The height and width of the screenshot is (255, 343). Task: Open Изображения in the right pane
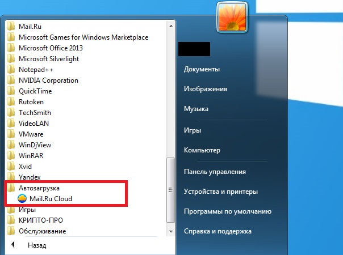click(x=206, y=89)
